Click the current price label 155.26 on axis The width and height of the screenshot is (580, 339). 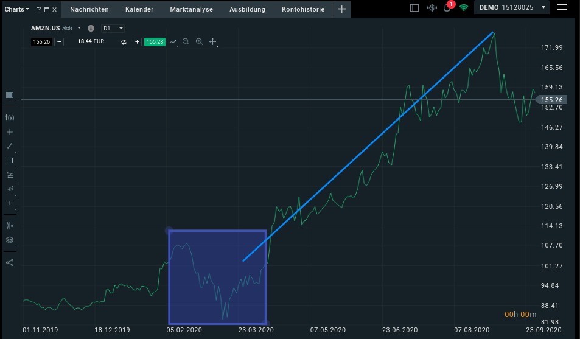pos(551,100)
